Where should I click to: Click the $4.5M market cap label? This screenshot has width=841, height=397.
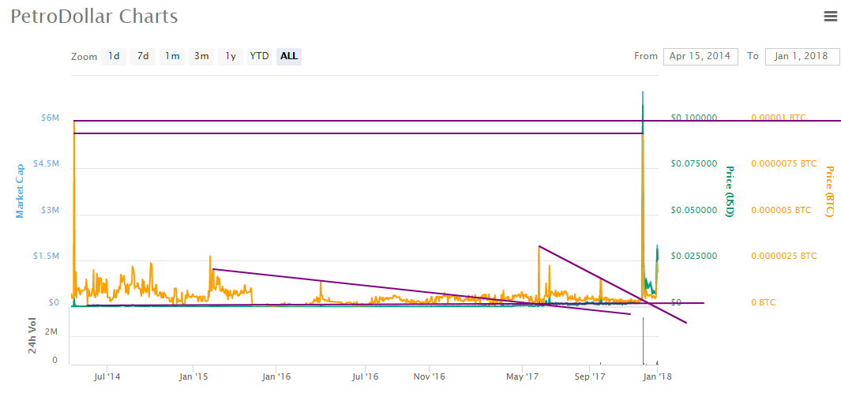click(x=46, y=164)
